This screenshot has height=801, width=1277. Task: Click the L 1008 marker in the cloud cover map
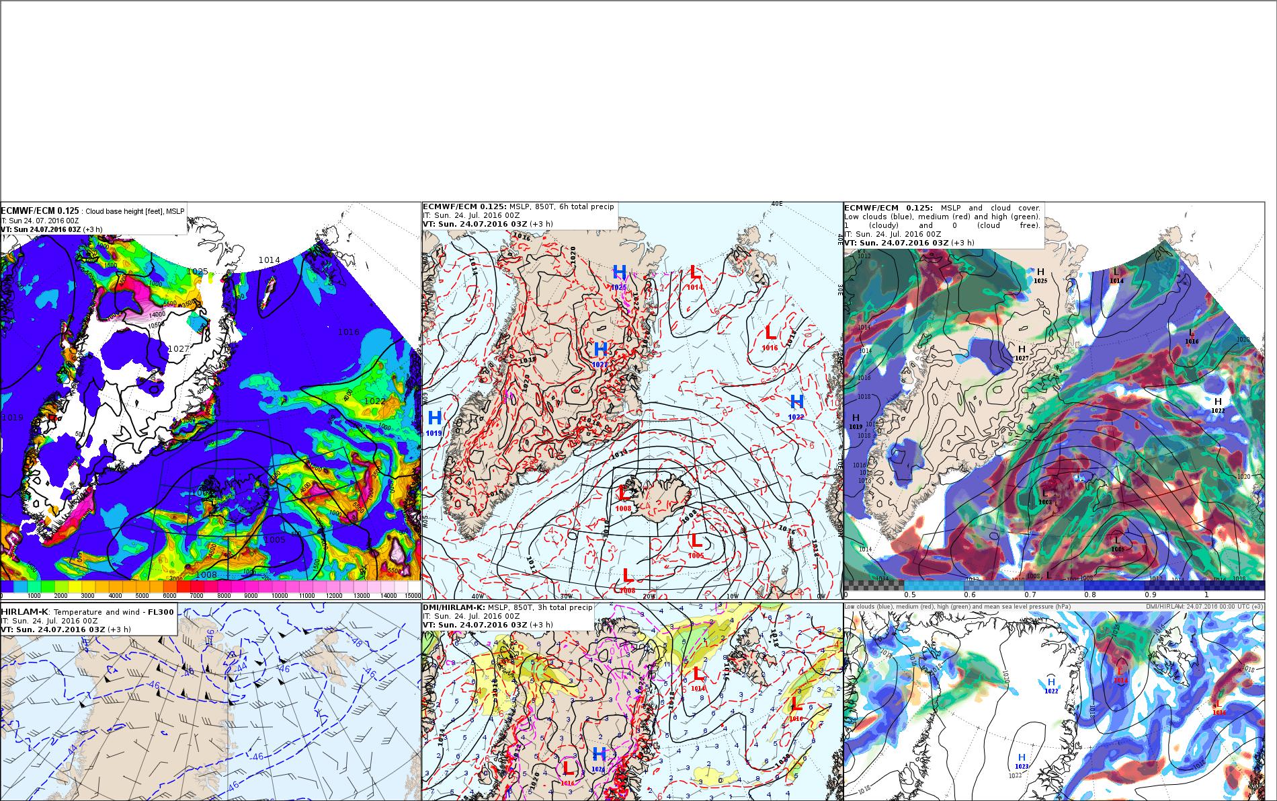(x=1045, y=497)
